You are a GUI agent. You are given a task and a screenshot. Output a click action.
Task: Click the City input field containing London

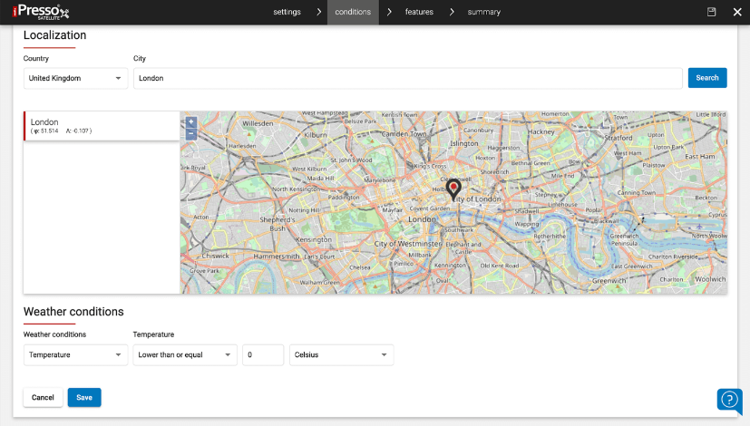(x=407, y=79)
